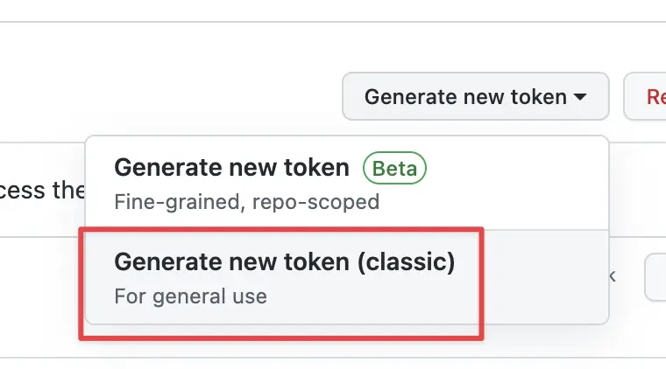Click the partial "k" text right of menu
Image resolution: width=666 pixels, height=369 pixels.
pyautogui.click(x=613, y=276)
